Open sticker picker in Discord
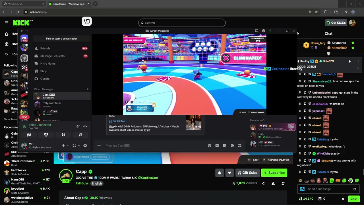 point(225,145)
